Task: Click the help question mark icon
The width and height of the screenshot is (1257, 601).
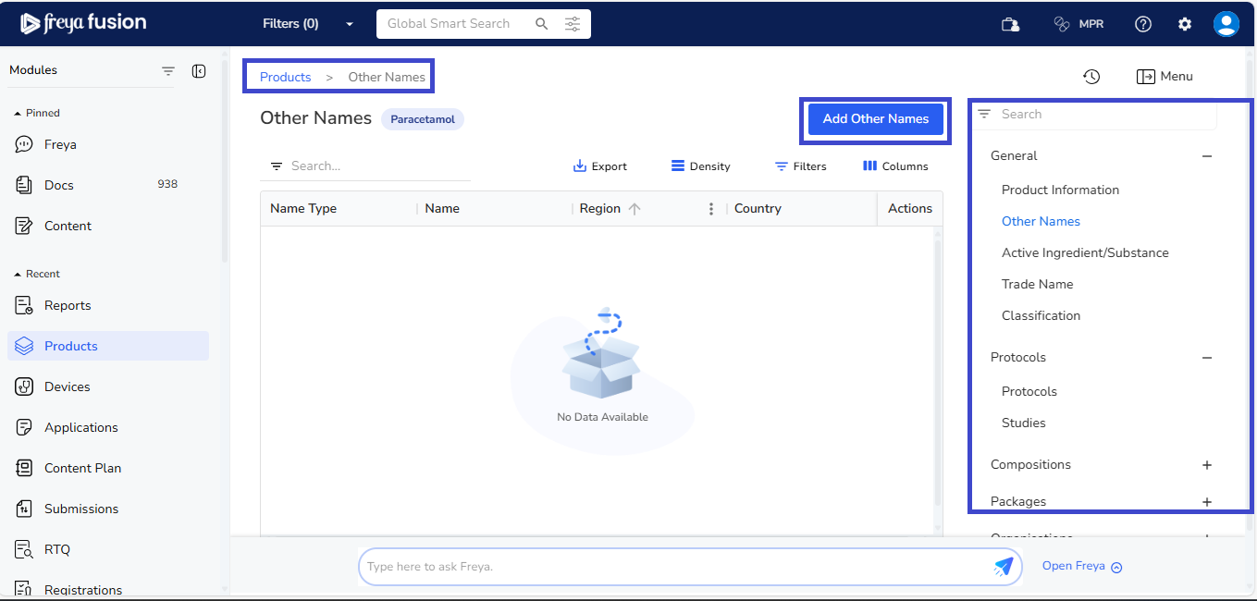Action: pos(1143,24)
